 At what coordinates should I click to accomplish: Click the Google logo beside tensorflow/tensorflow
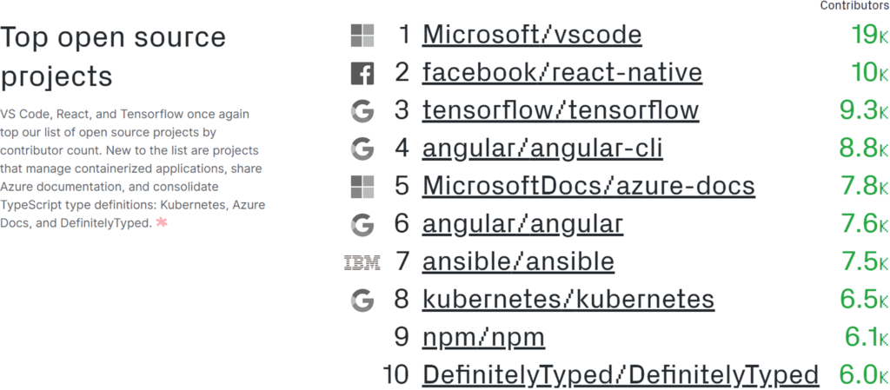[x=362, y=111]
